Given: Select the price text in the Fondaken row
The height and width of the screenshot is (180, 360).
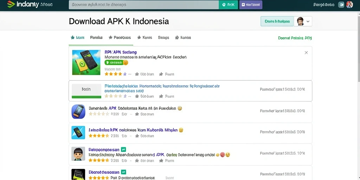Looking at the screenshot, I should point(282,111).
